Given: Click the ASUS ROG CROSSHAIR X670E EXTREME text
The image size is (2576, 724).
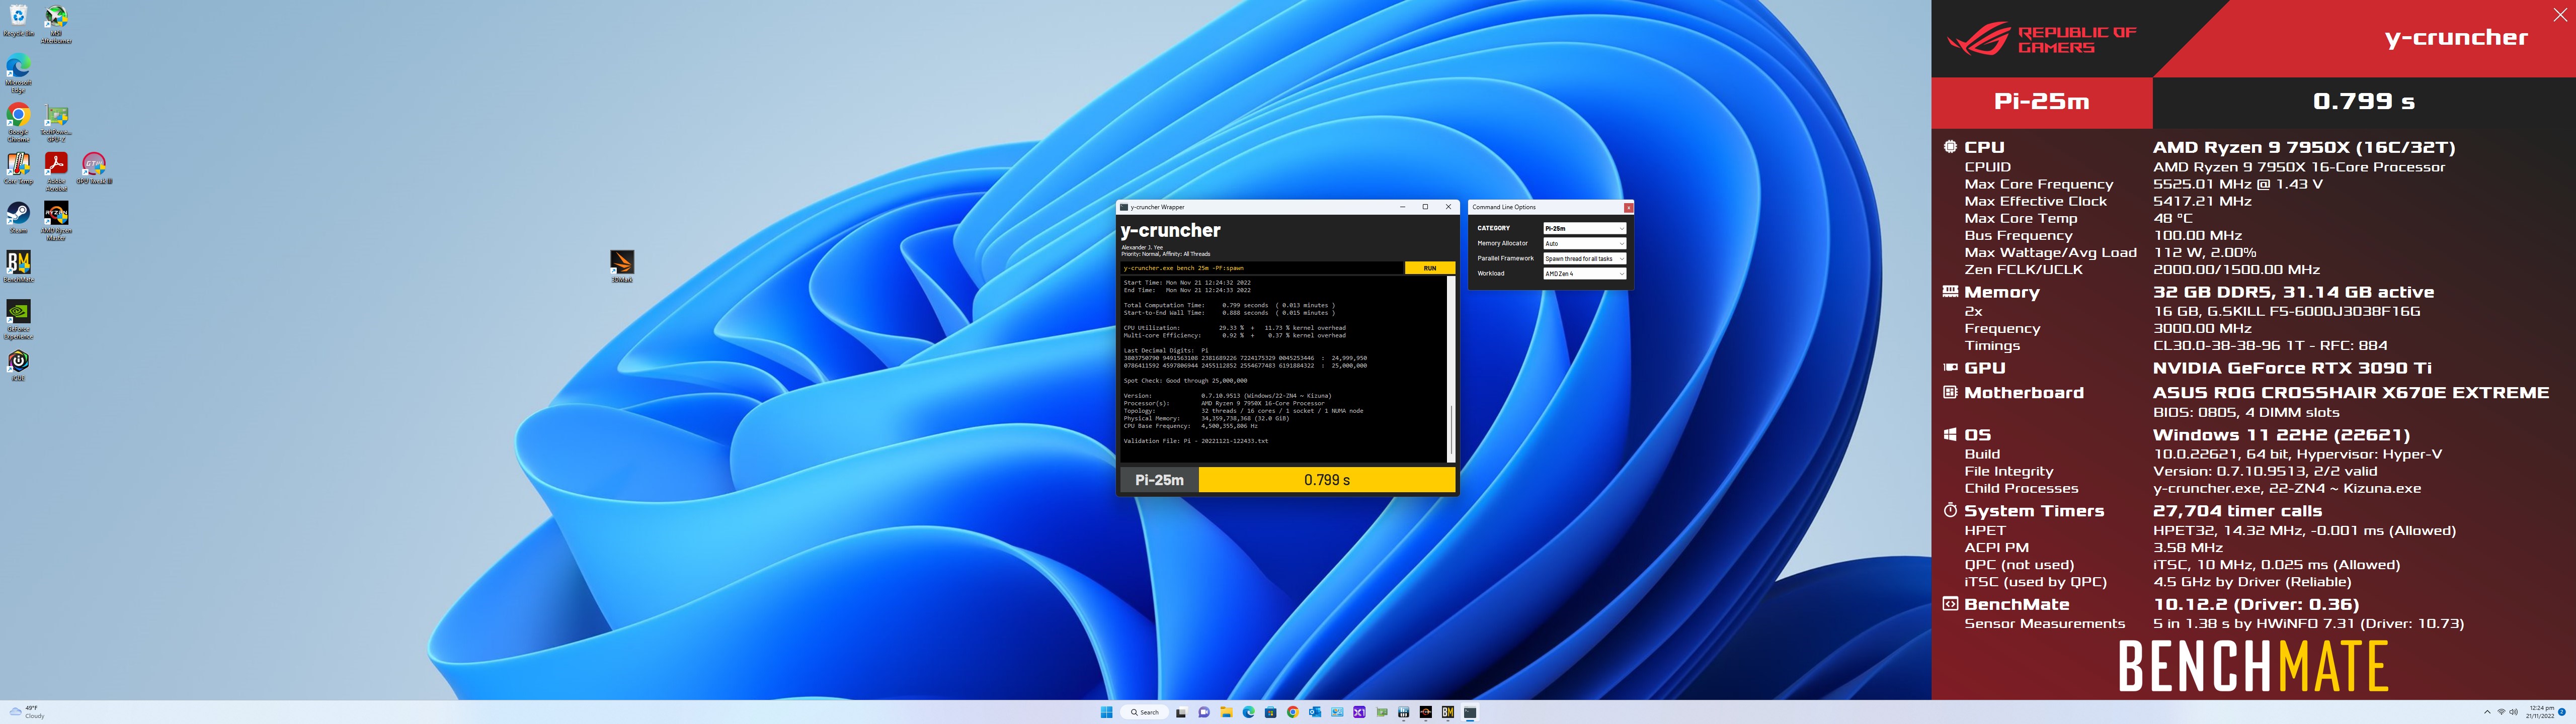Looking at the screenshot, I should (x=2351, y=393).
